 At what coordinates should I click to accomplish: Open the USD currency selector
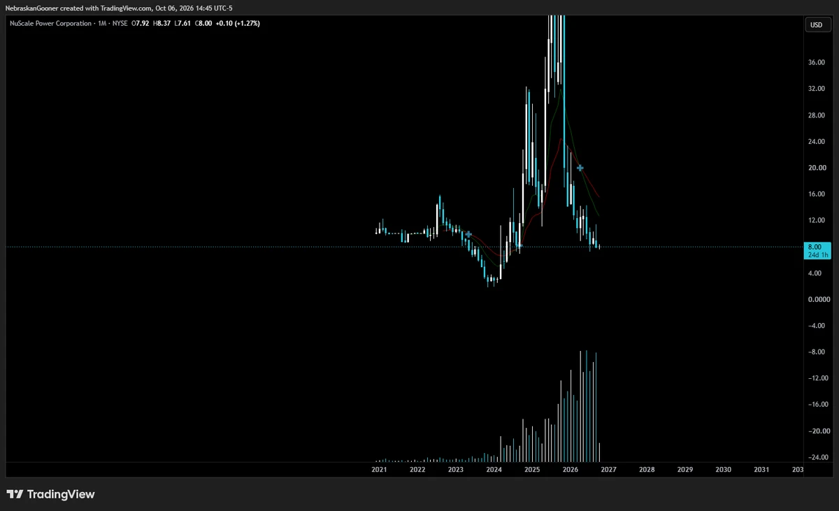tap(816, 25)
